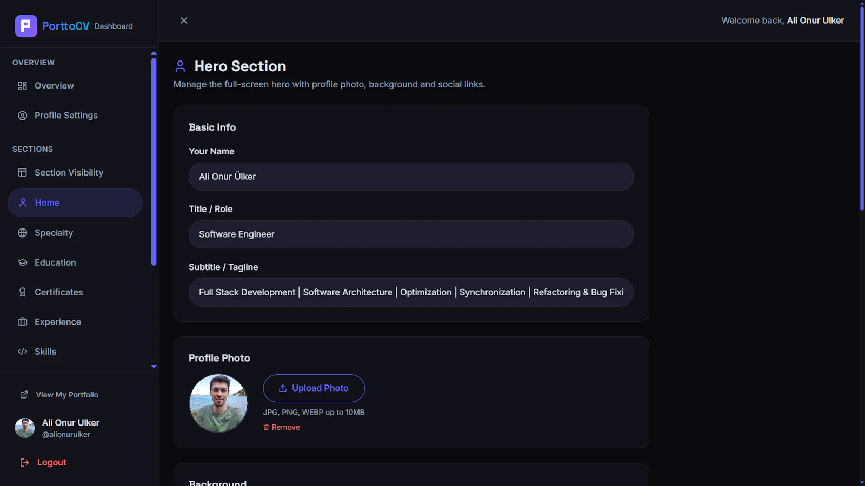The image size is (865, 486).
Task: Close the sidebar with the X icon
Action: pos(184,21)
